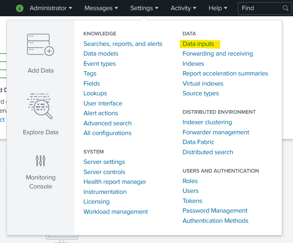Viewport: 293px width, 243px height.
Task: Click the Find search field
Action: pos(265,8)
